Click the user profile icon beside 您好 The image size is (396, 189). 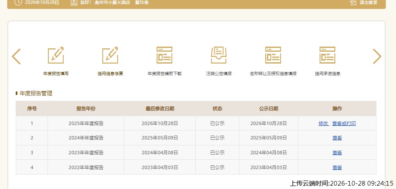[x=74, y=2]
